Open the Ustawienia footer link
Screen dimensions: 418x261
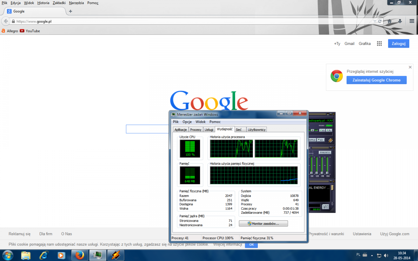tap(362, 234)
